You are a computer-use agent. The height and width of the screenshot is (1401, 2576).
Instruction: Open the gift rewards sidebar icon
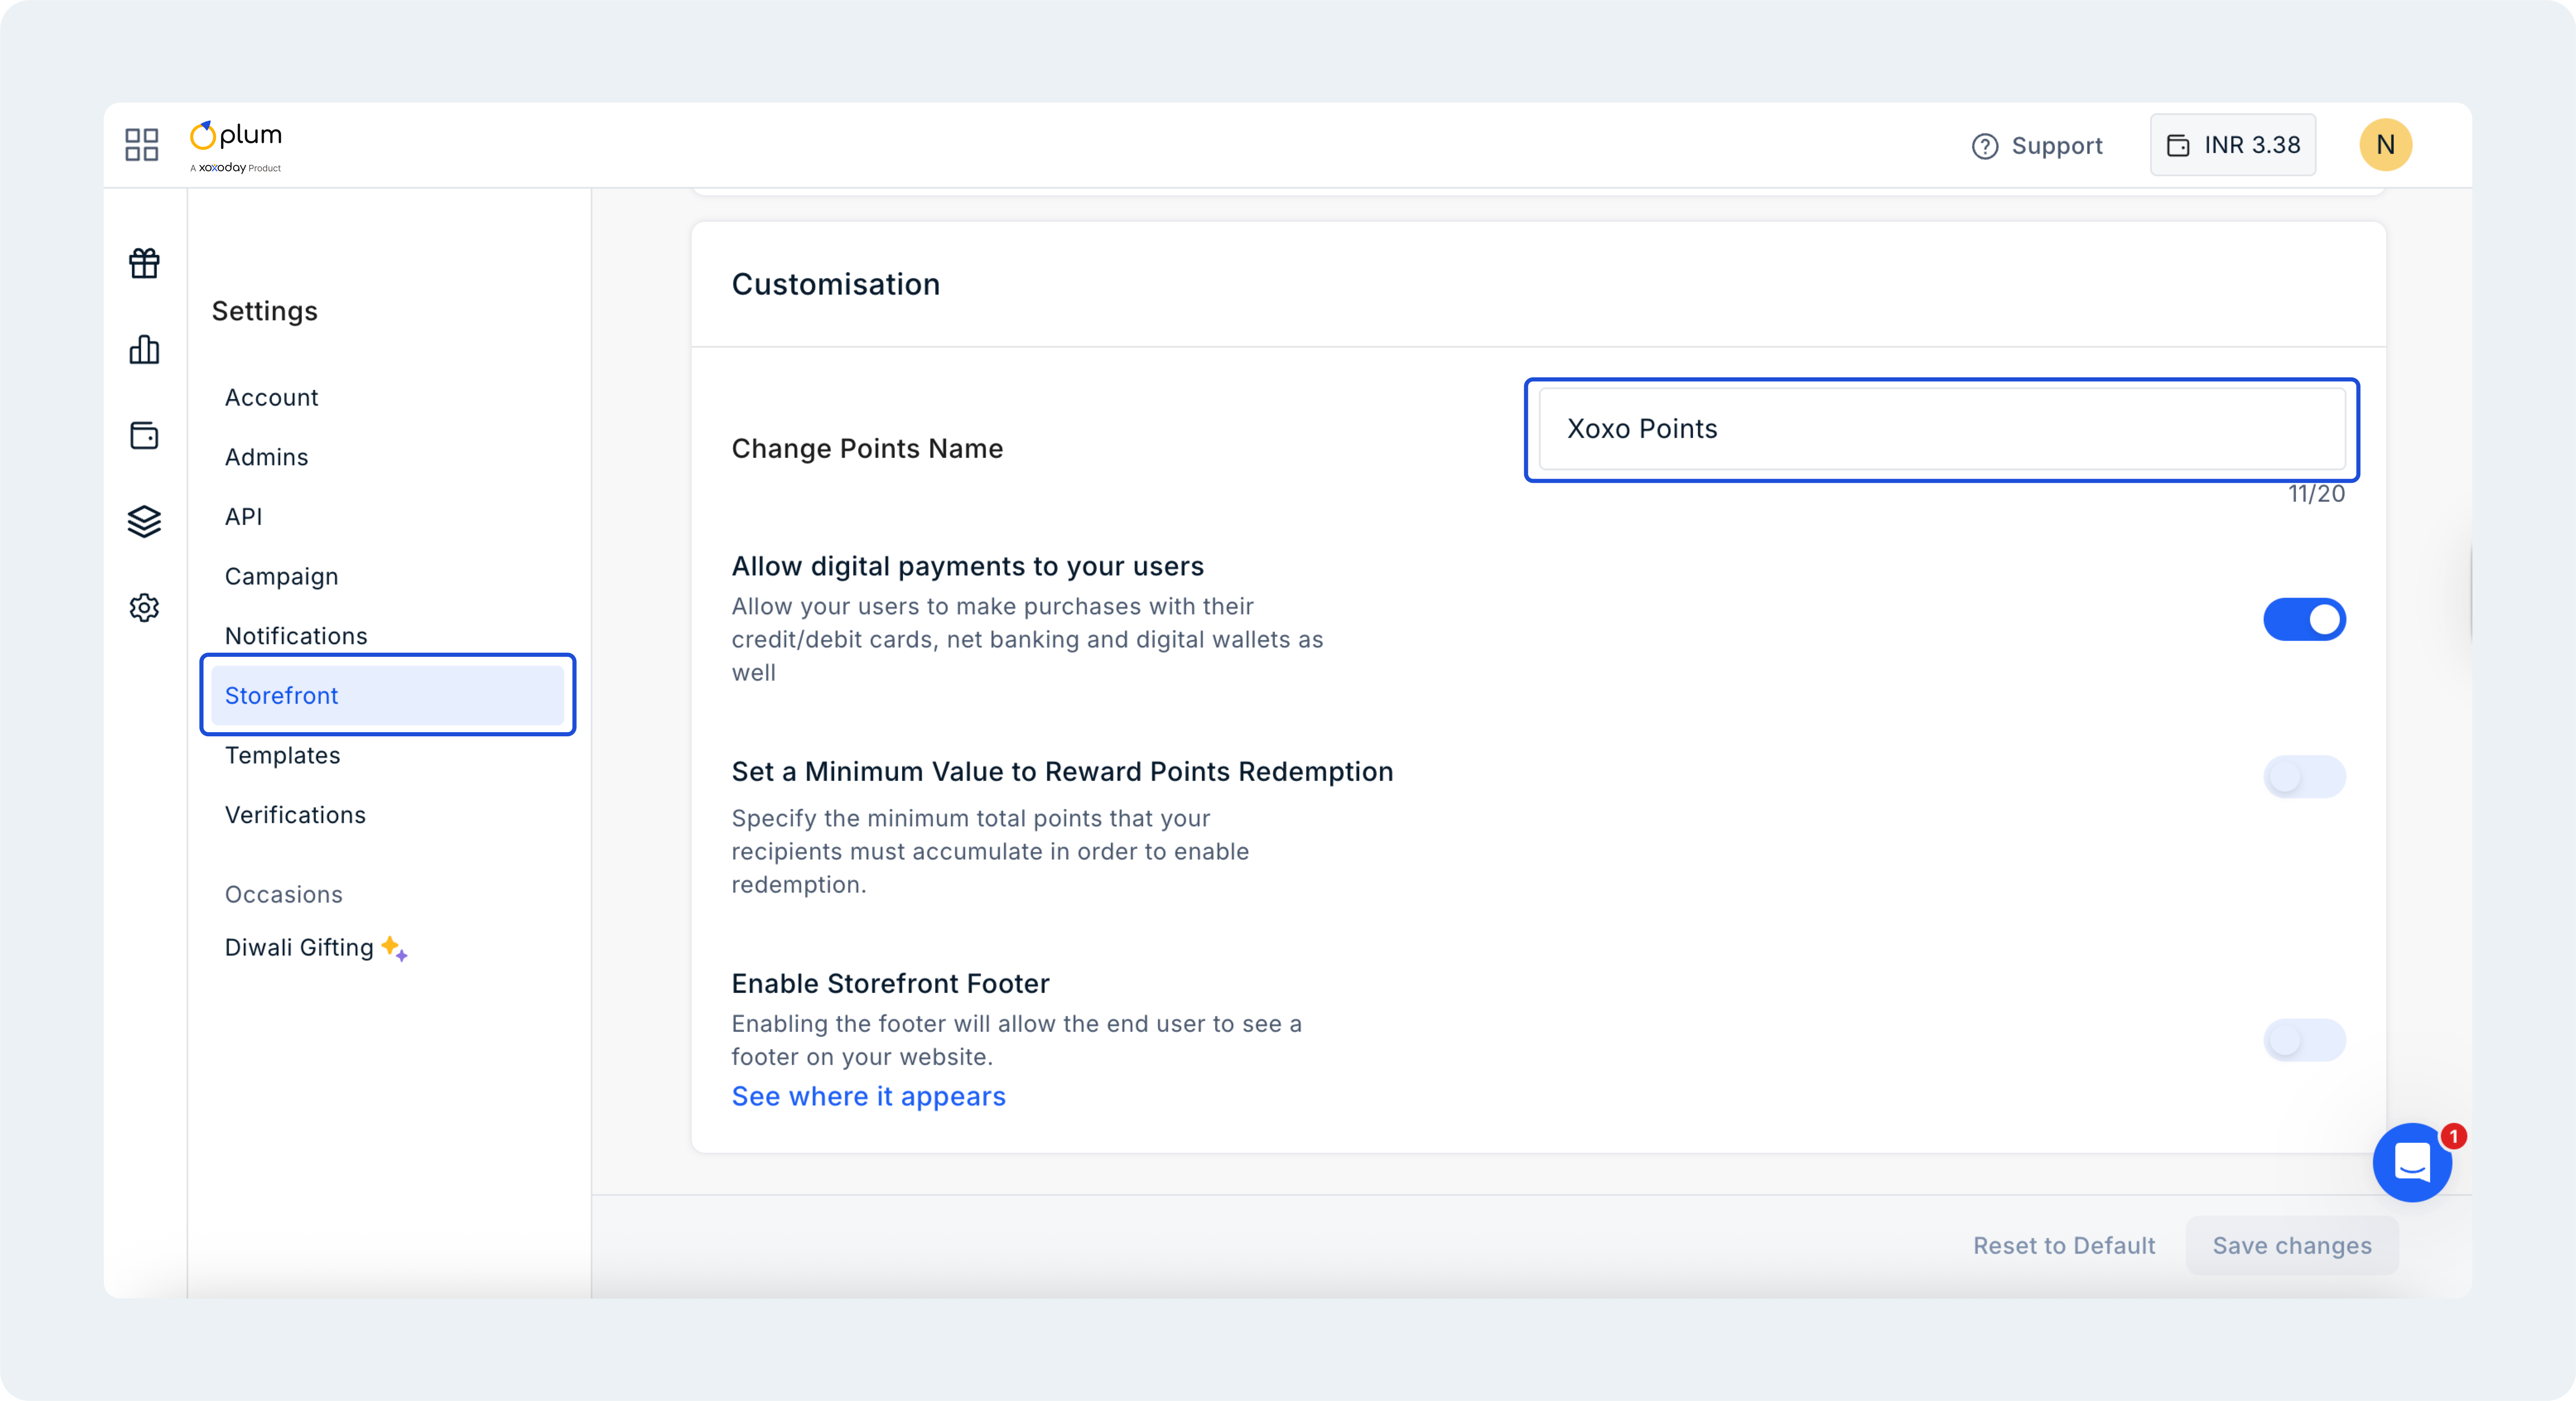pos(144,263)
